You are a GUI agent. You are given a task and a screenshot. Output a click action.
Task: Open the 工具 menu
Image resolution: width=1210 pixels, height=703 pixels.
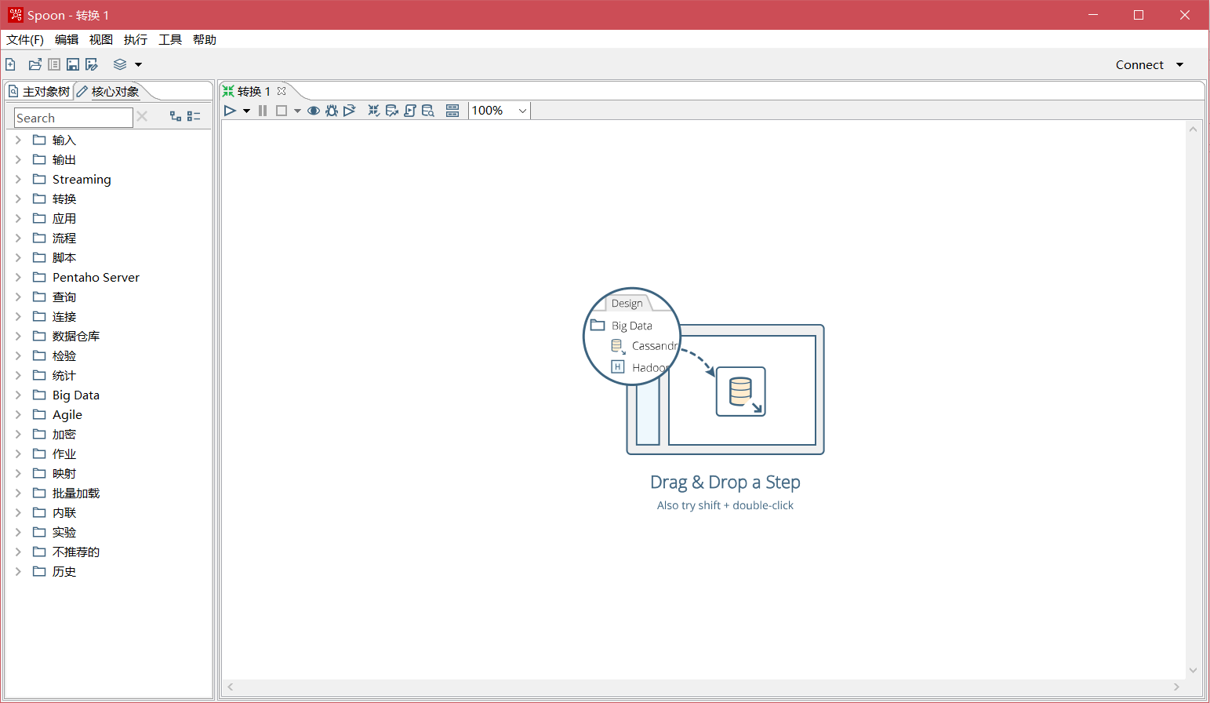169,39
